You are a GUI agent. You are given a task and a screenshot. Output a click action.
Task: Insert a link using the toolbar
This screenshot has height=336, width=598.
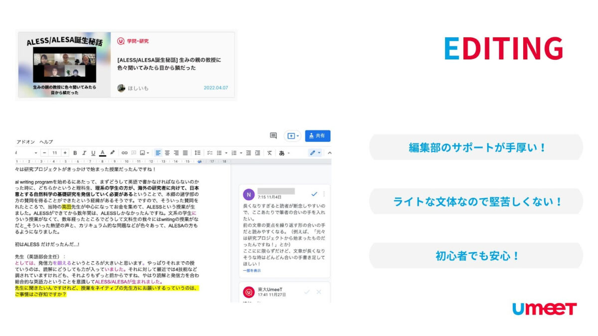point(125,153)
